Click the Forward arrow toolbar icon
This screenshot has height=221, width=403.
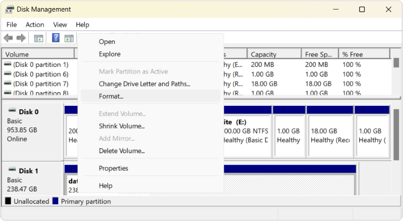[21, 38]
